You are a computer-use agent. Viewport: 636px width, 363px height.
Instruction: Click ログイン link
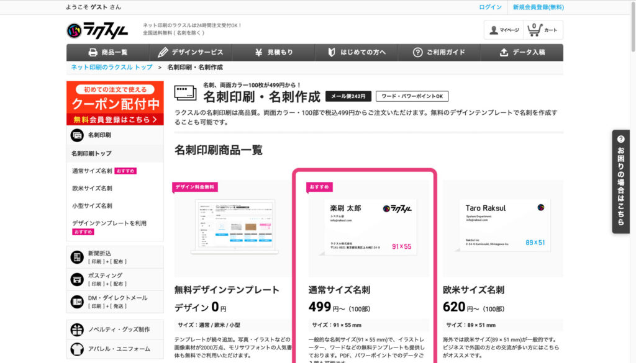pos(490,7)
